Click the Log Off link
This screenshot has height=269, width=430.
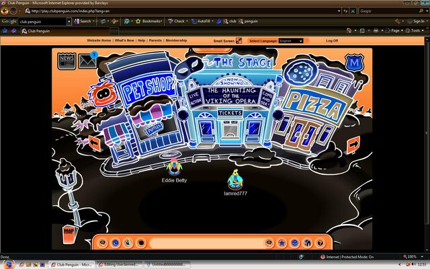(x=332, y=40)
